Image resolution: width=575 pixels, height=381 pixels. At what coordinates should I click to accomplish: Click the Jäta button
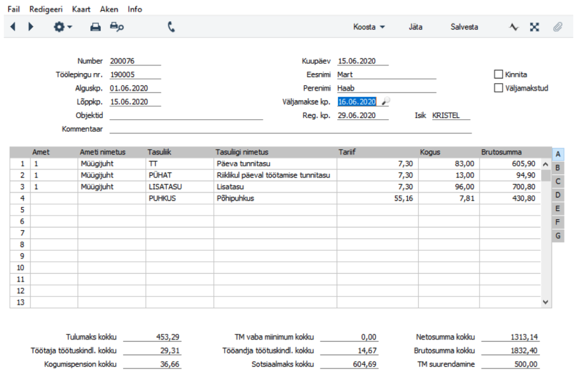point(416,27)
